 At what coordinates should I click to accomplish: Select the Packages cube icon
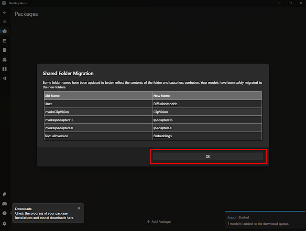pyautogui.click(x=5, y=31)
